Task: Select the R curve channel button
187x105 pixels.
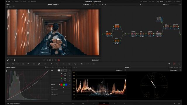Action: tap(62, 71)
